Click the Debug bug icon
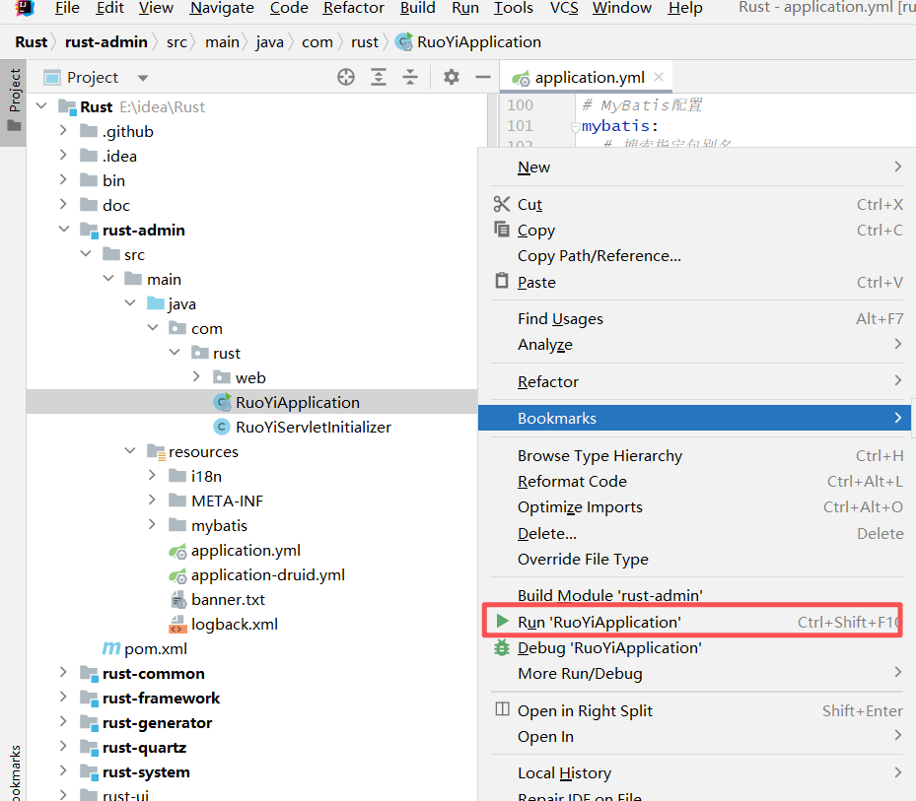Viewport: 916px width, 801px height. coord(502,647)
